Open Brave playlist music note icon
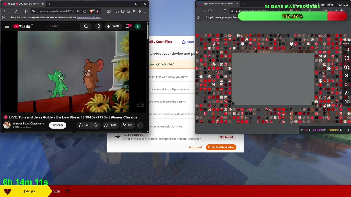 pos(118,11)
